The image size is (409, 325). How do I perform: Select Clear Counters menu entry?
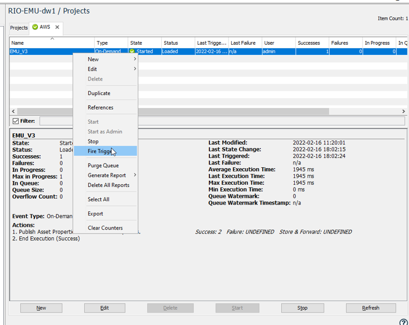[x=105, y=228]
